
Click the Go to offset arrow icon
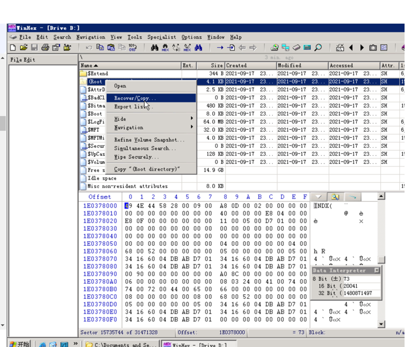click(x=220, y=48)
